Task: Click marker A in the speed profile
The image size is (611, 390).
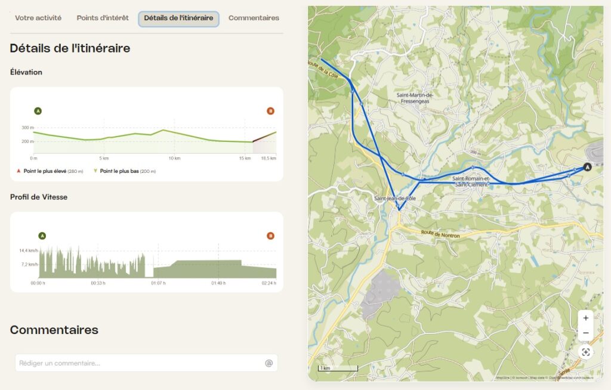Action: click(42, 236)
